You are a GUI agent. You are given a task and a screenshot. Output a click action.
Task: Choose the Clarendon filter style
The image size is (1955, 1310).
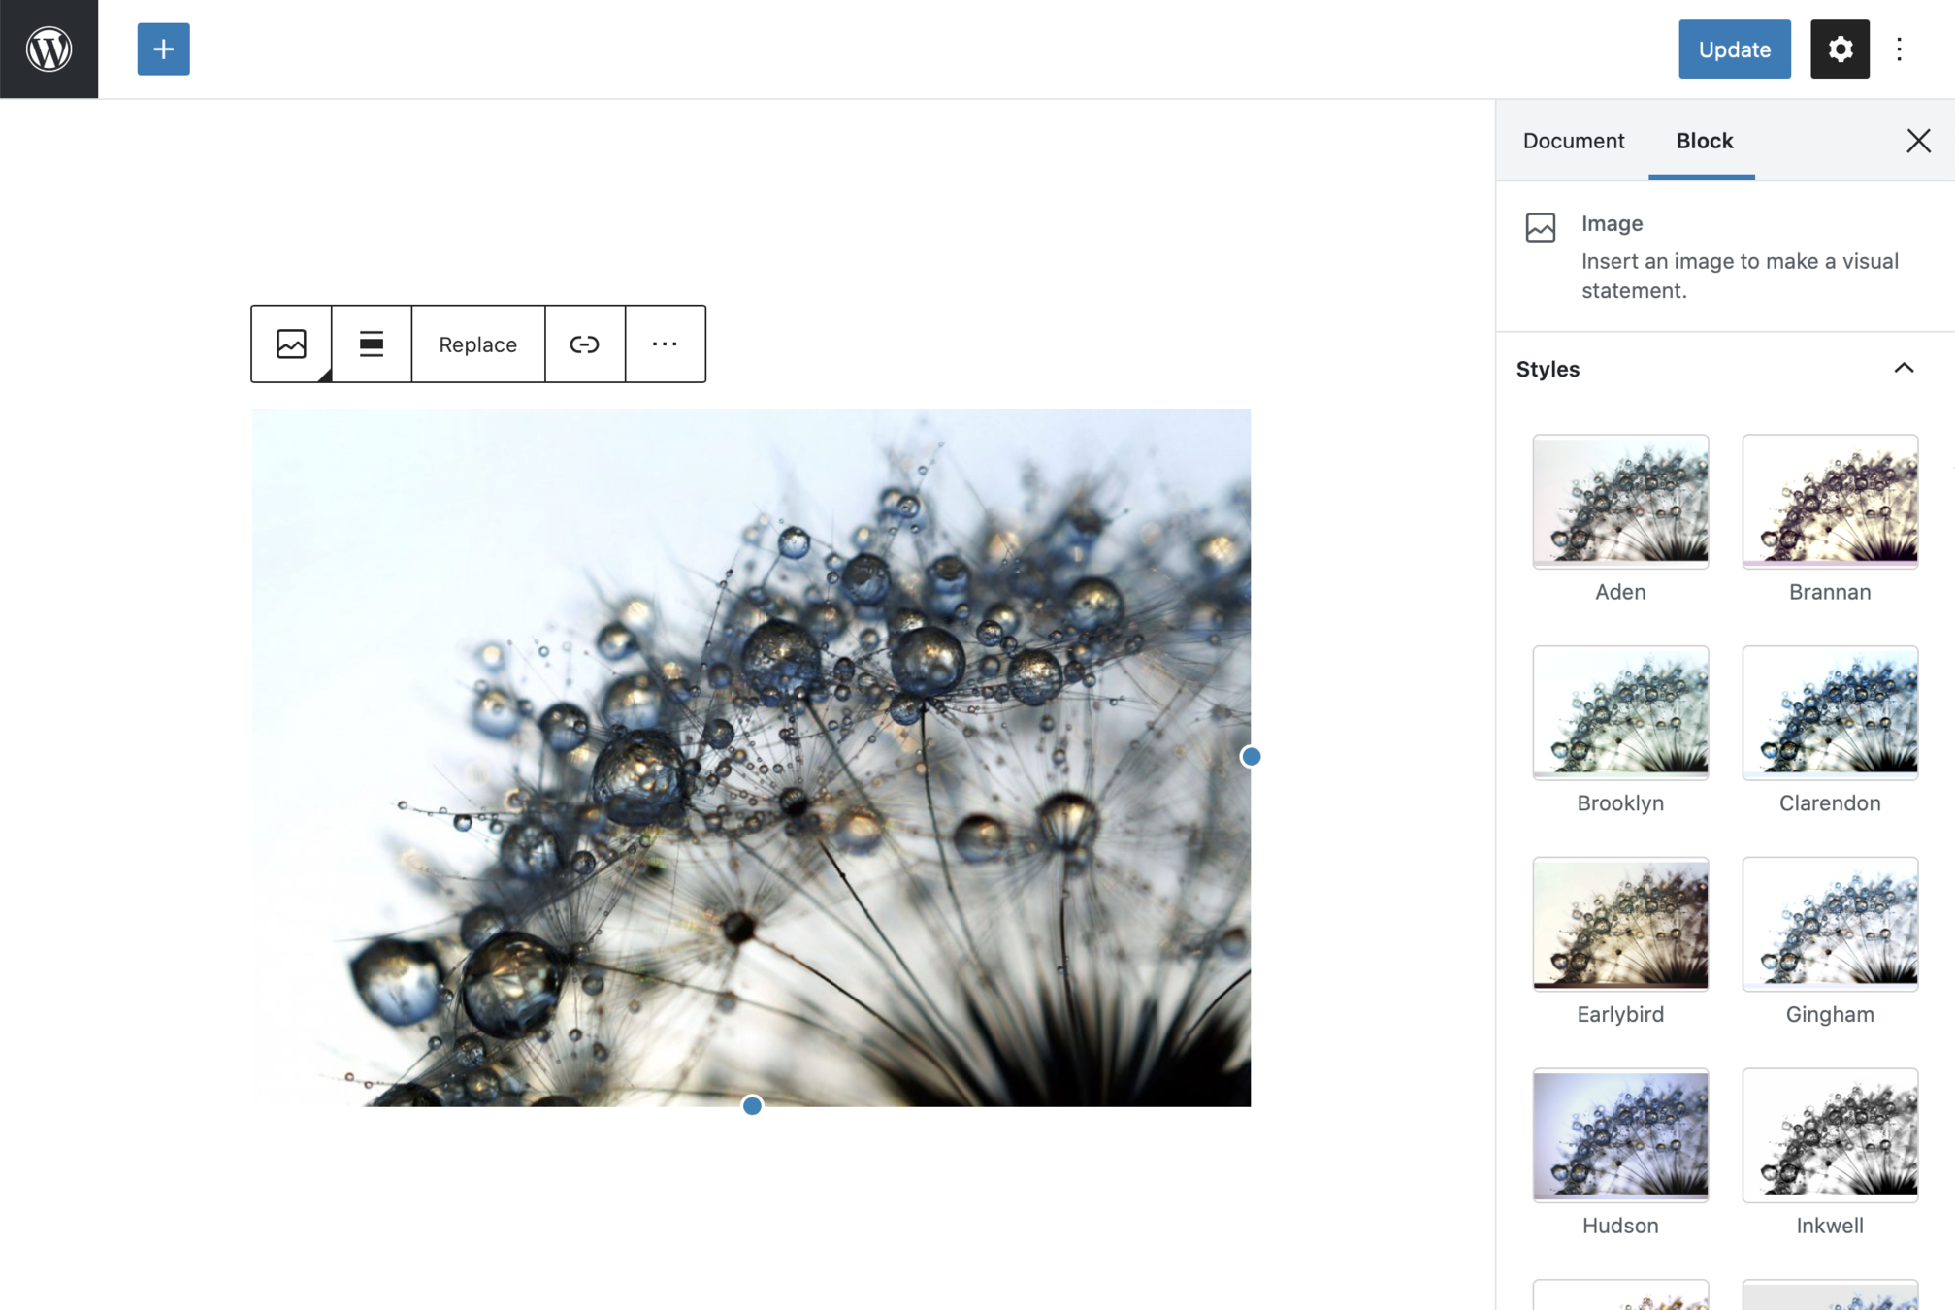pos(1829,712)
